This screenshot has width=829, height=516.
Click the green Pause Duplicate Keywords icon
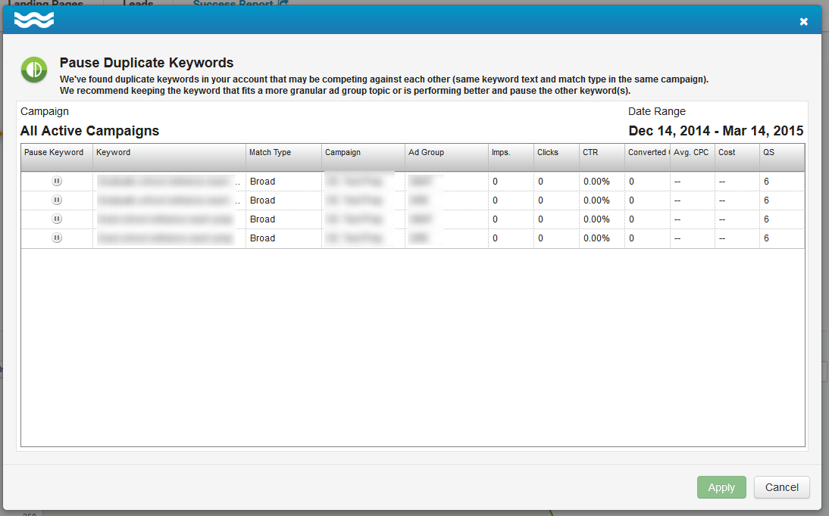[x=33, y=70]
